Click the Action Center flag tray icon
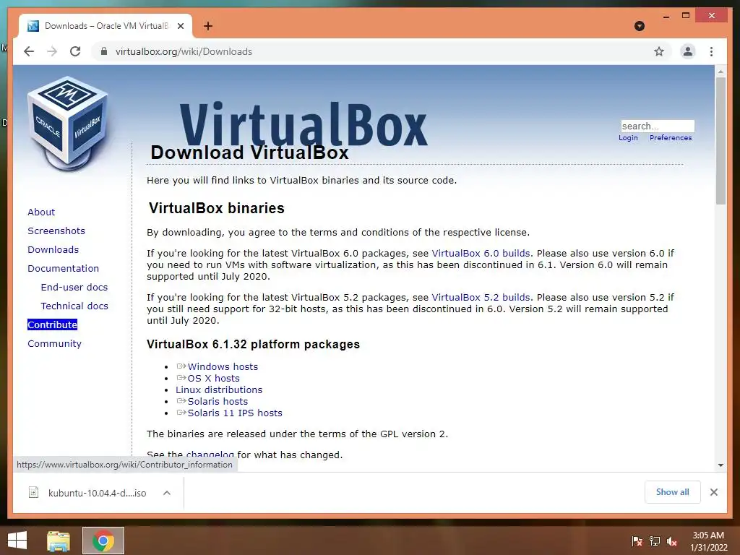The image size is (740, 555). (x=637, y=541)
